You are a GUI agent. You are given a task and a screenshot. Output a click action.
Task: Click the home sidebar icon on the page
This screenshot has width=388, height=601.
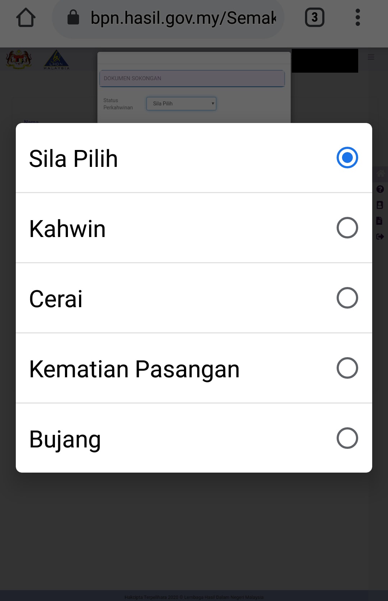380,174
